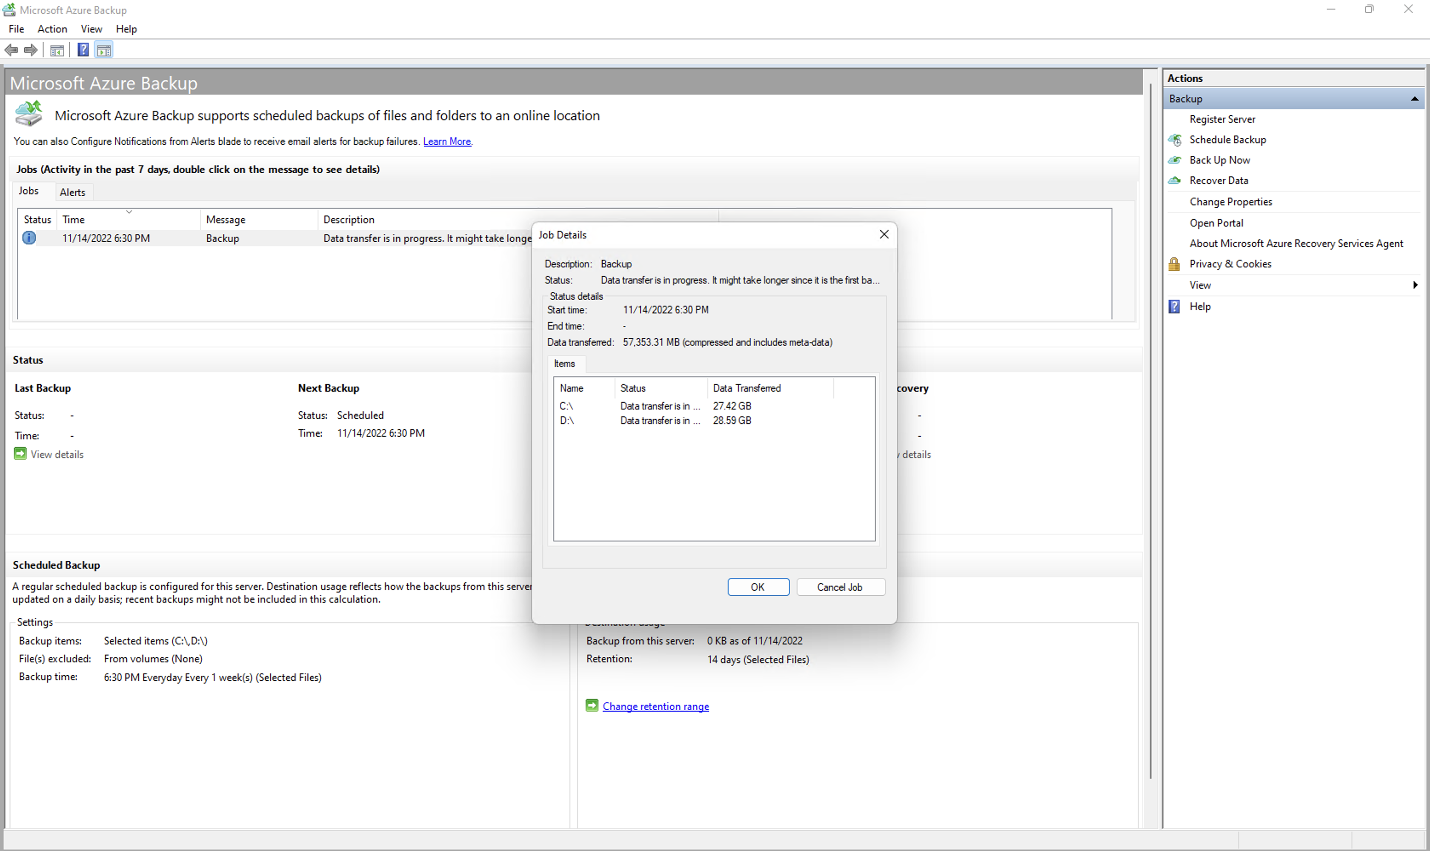Viewport: 1430px width, 851px height.
Task: Click Back Up Now action
Action: pyautogui.click(x=1220, y=160)
